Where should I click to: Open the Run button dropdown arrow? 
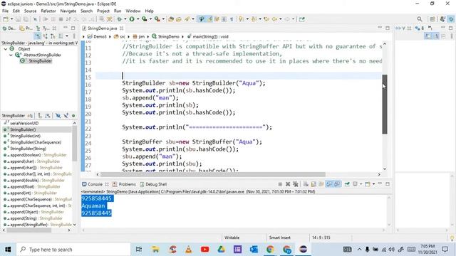138,19
